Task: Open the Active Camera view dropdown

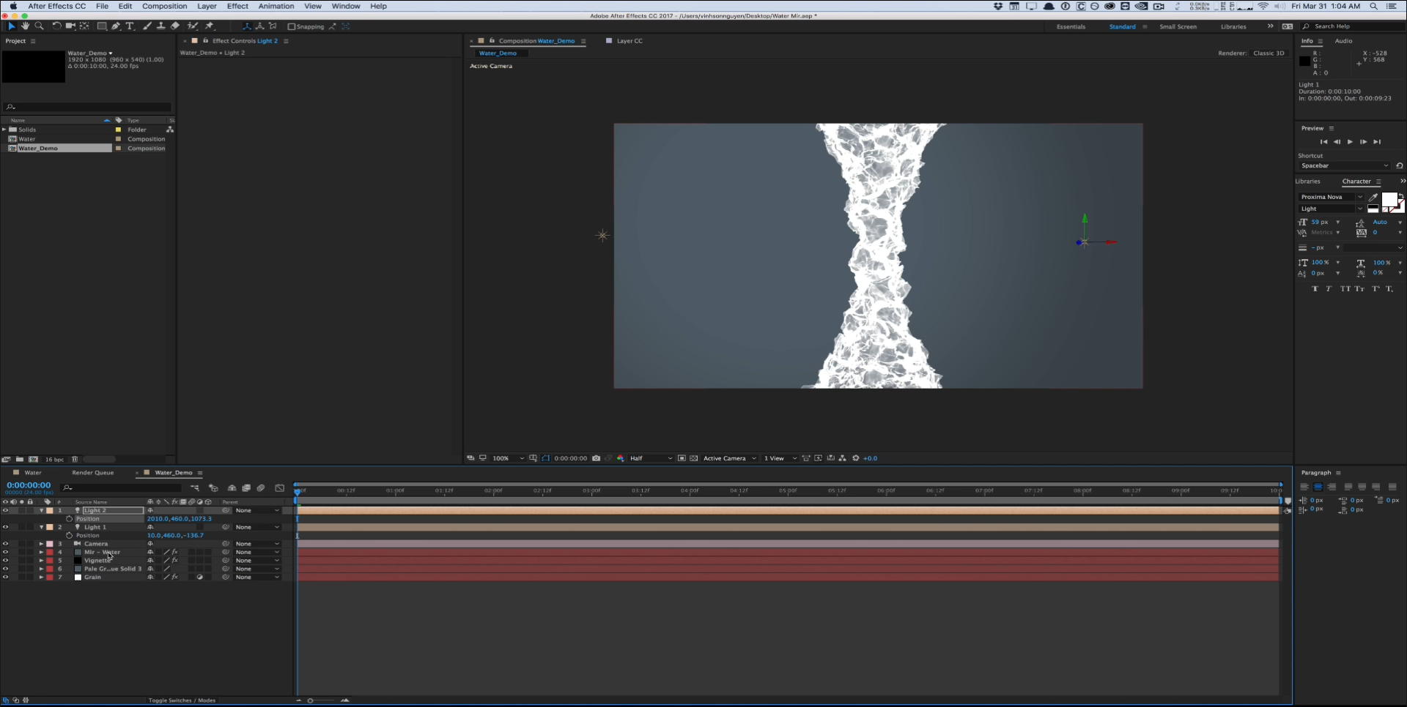Action: click(730, 458)
